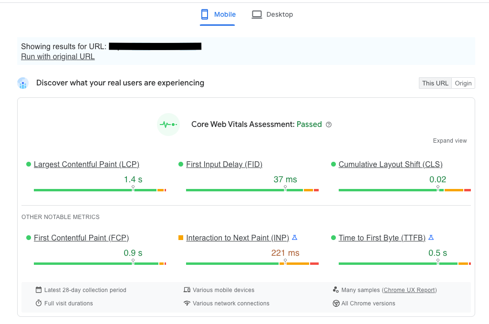Viewport: 489px width, 324px height.
Task: Click the Various mobile devices text
Action: click(x=224, y=290)
